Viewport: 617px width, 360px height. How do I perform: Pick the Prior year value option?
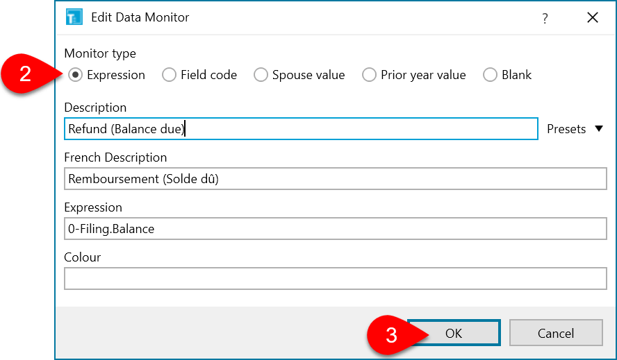point(369,75)
